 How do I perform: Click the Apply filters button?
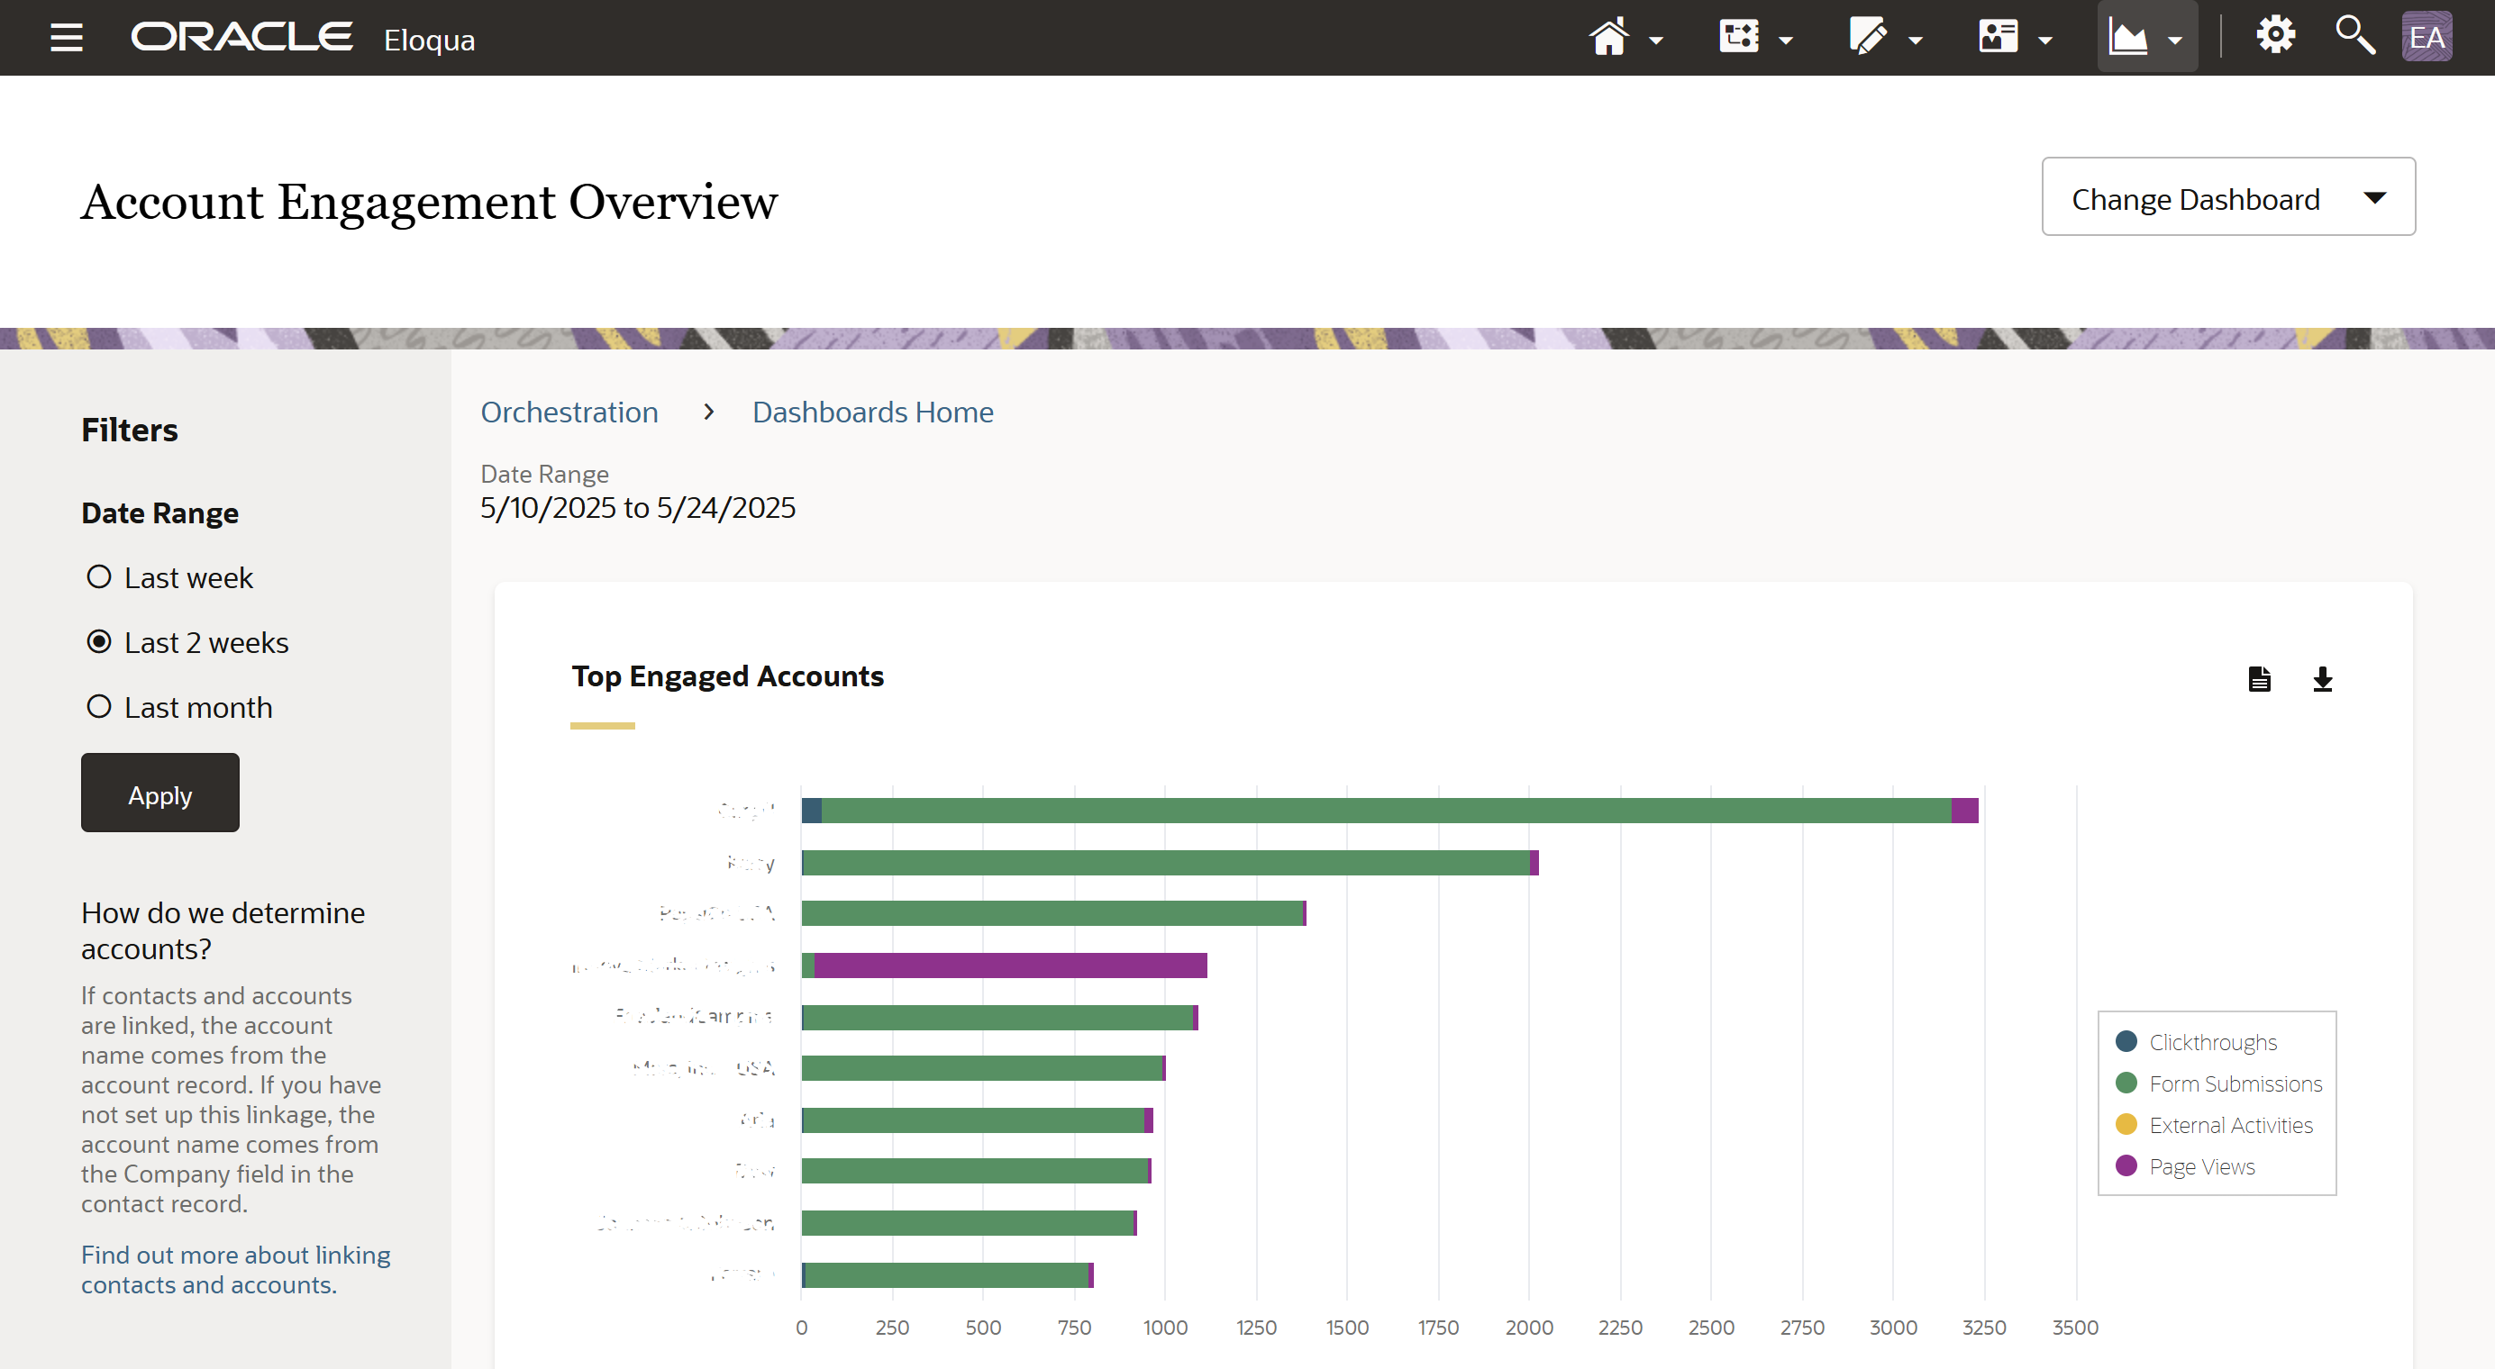159,793
